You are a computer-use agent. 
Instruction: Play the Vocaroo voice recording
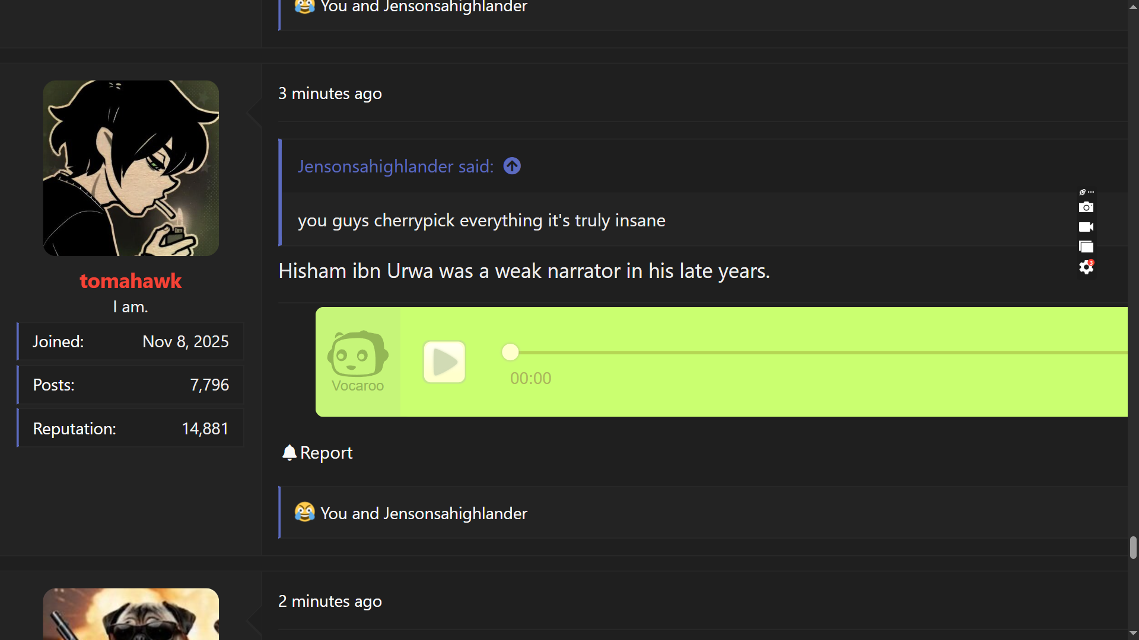pos(444,361)
